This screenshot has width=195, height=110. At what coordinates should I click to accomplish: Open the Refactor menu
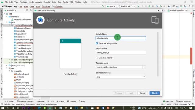click(x=47, y=2)
